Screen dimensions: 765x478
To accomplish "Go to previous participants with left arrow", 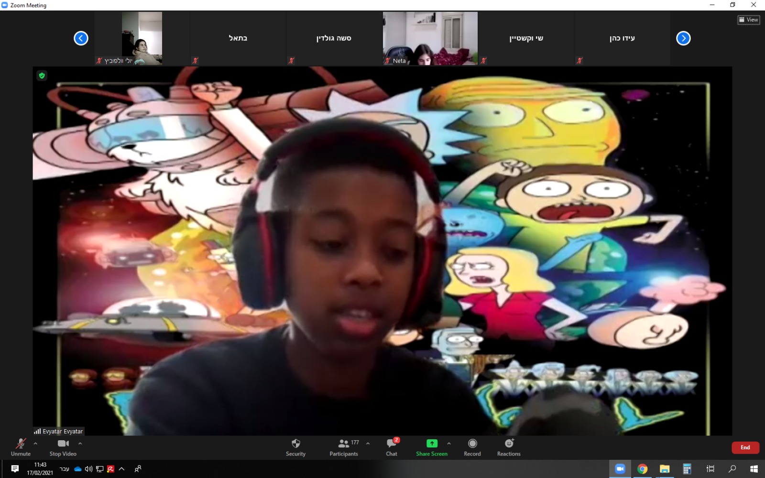I will [81, 38].
